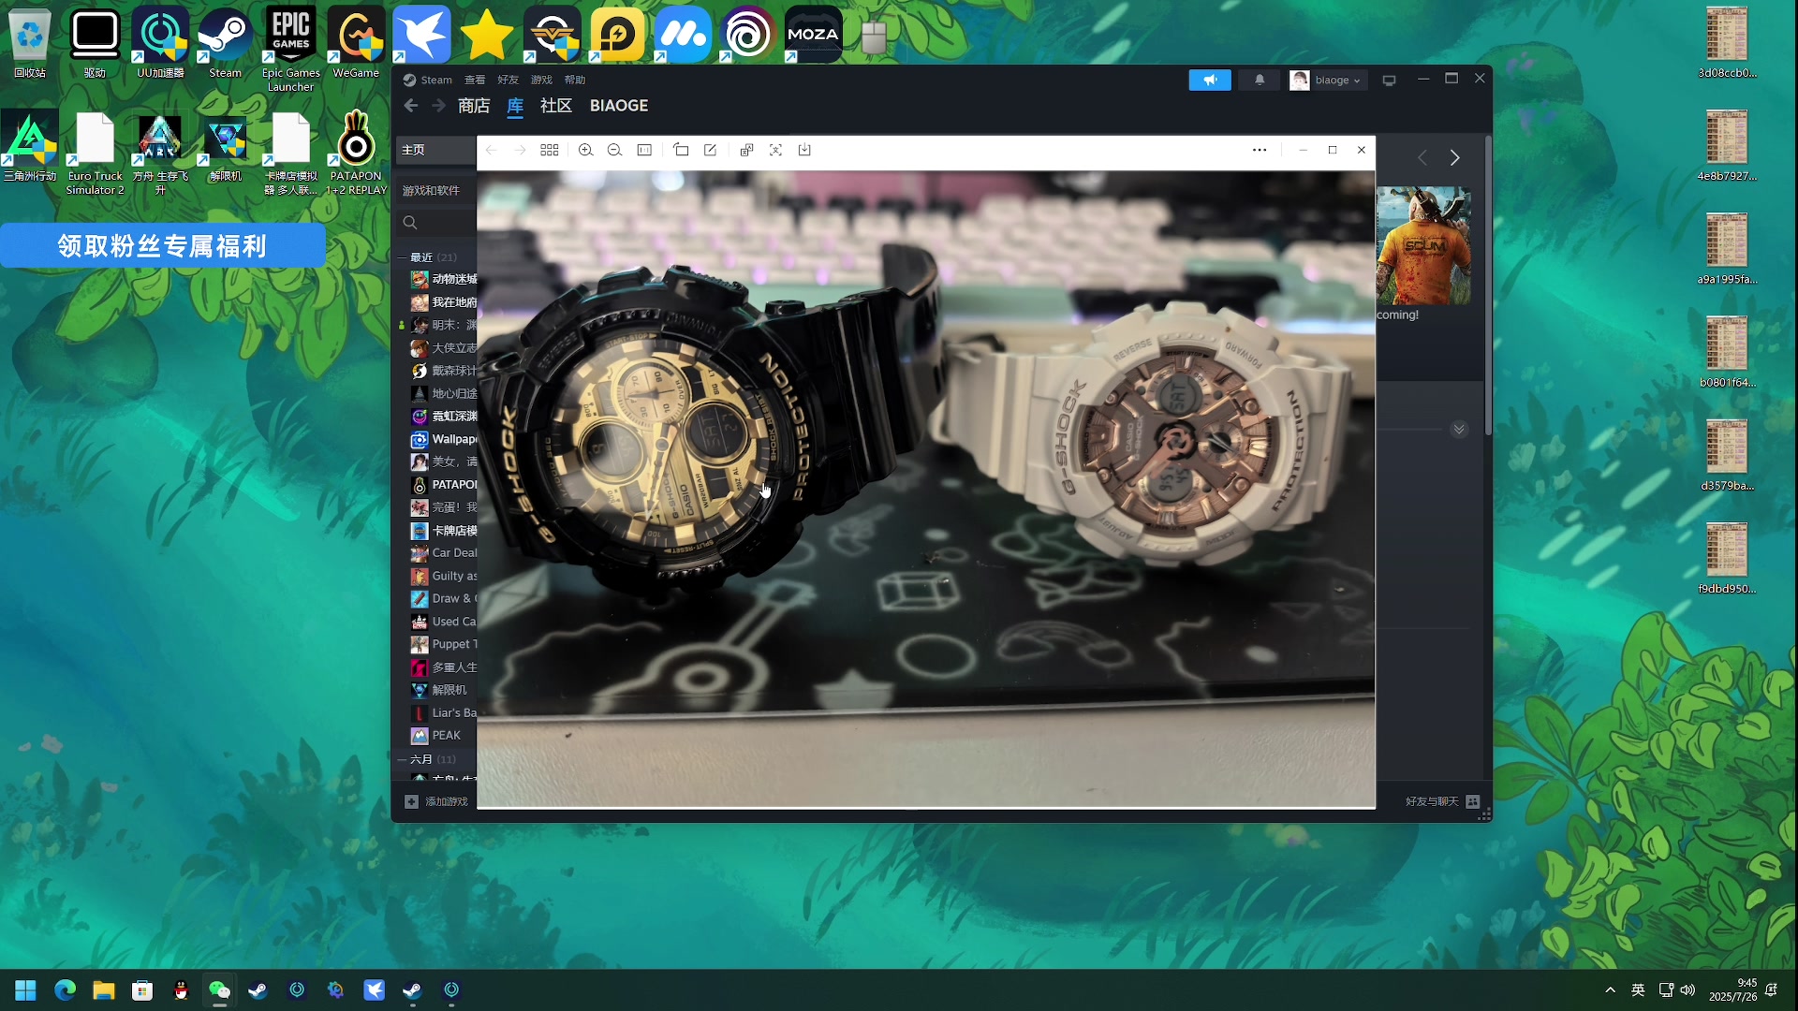The width and height of the screenshot is (1798, 1011).
Task: Go forward in Steam navigation
Action: coord(438,106)
